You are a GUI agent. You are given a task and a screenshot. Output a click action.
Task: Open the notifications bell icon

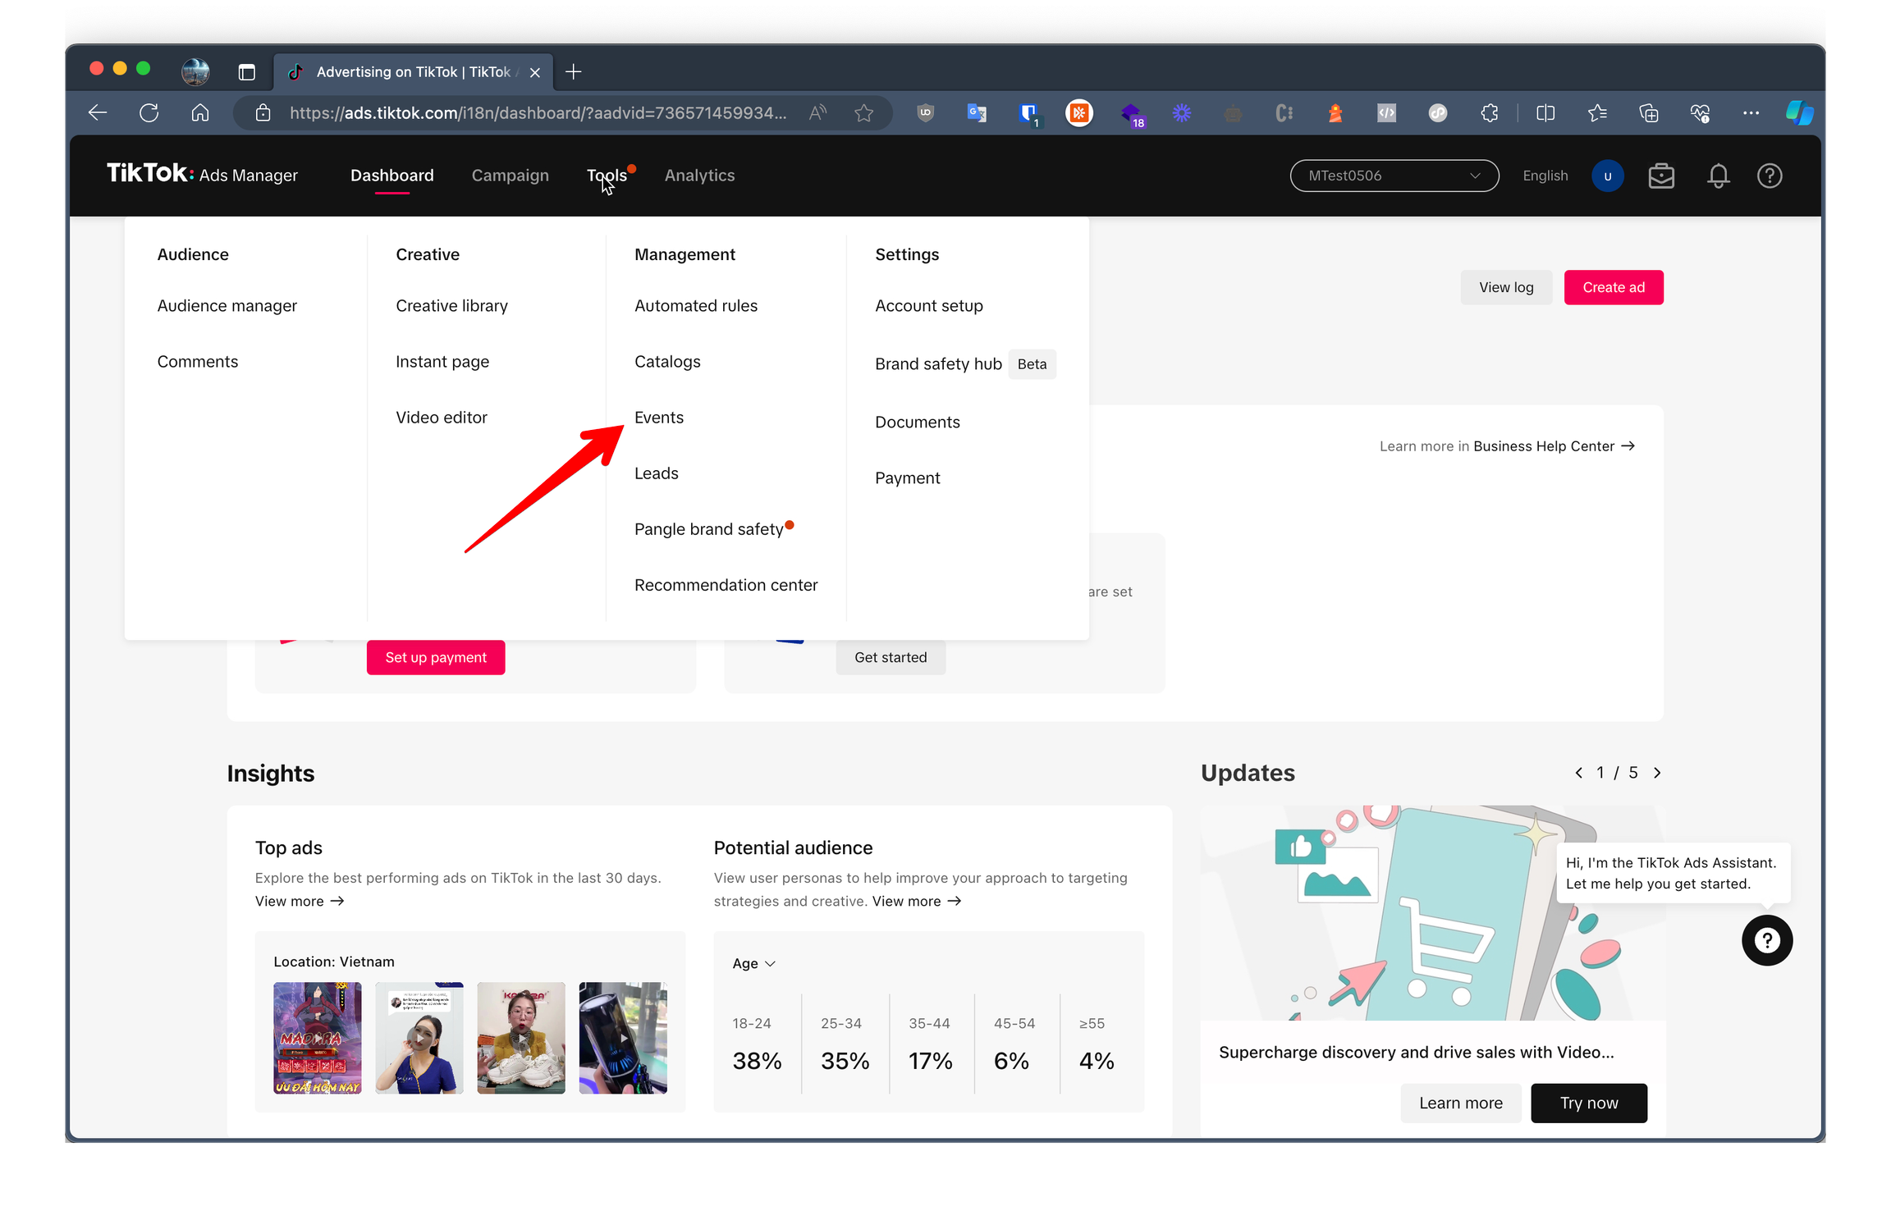point(1718,176)
